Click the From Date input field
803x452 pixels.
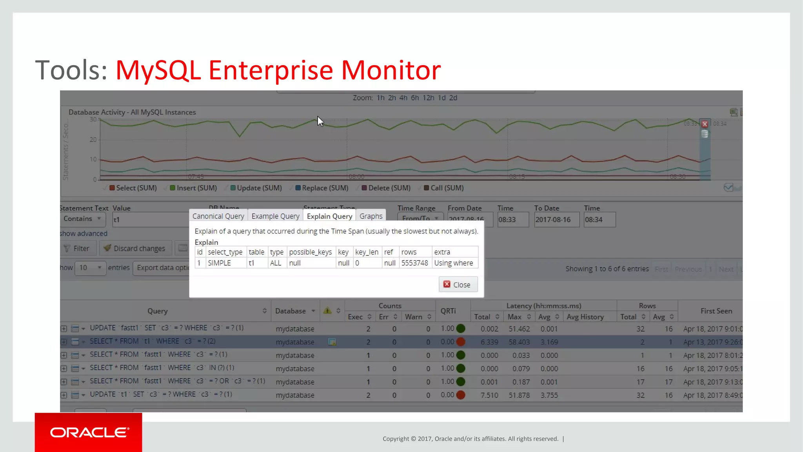(470, 219)
